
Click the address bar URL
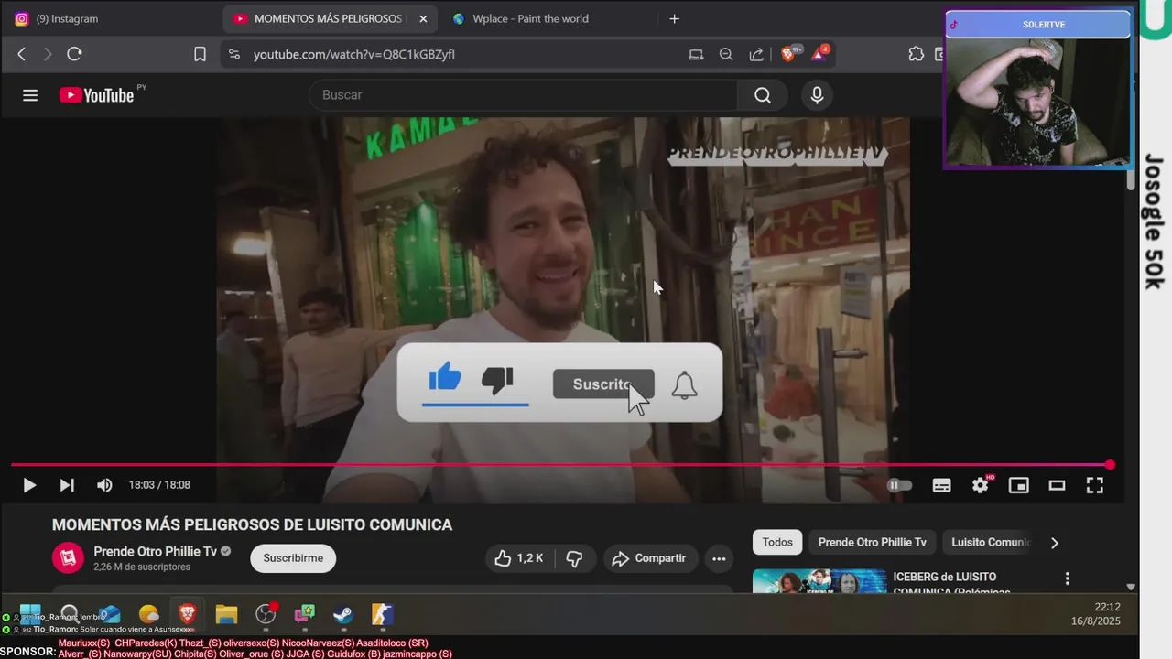click(x=353, y=54)
